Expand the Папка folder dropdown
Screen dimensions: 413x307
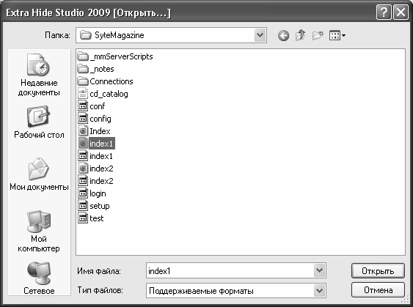260,35
